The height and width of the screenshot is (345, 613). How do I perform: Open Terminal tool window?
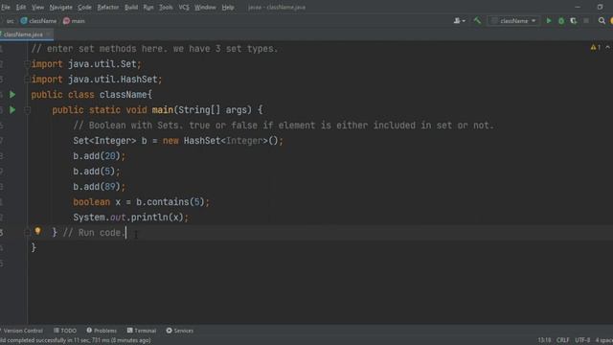(142, 331)
